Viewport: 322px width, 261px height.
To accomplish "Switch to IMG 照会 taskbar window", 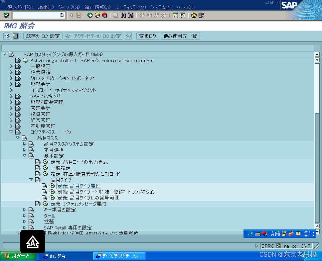I will [x=66, y=256].
